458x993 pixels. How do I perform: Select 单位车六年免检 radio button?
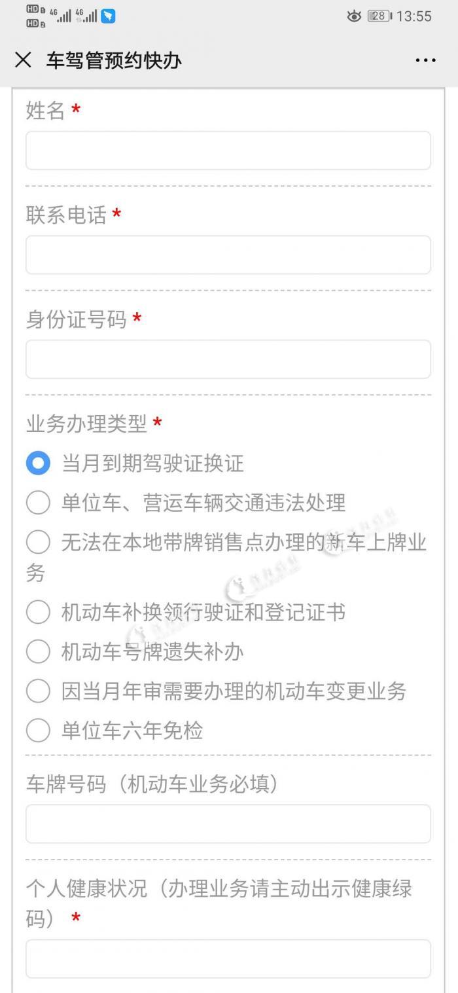(38, 730)
